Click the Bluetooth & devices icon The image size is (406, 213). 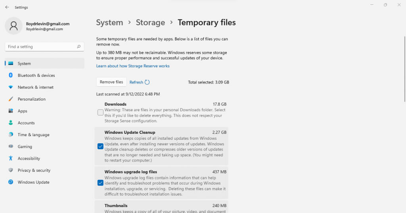coord(11,75)
